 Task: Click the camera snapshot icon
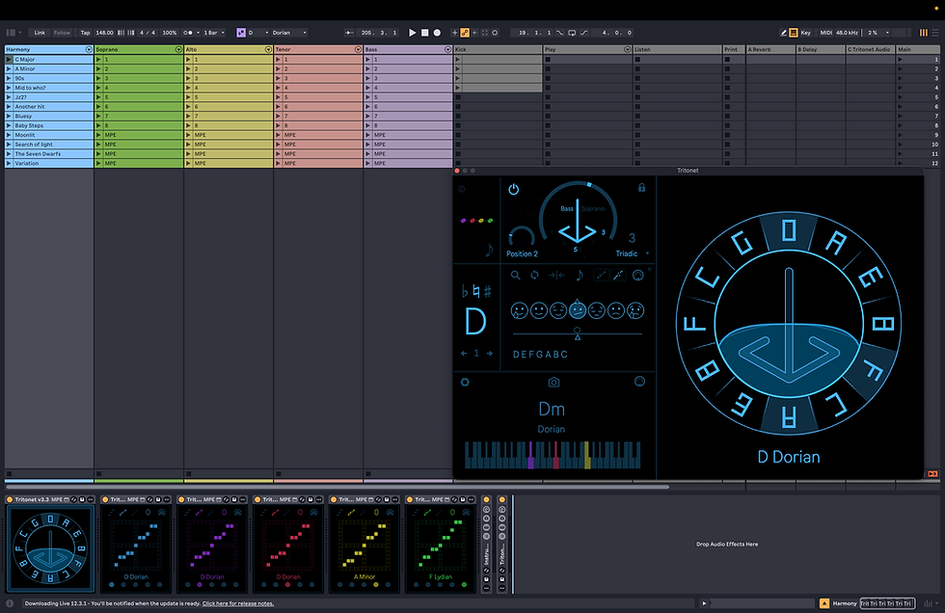point(553,383)
